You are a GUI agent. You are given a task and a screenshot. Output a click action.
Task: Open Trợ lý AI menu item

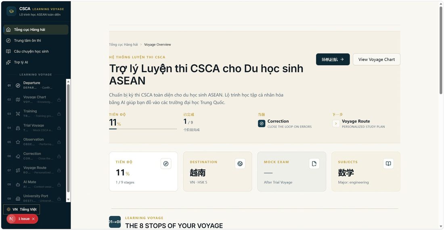[36, 62]
